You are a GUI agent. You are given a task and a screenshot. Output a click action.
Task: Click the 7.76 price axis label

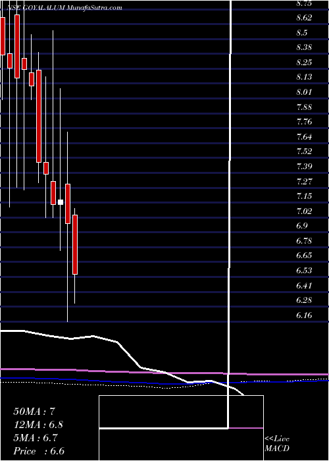tap(304, 122)
